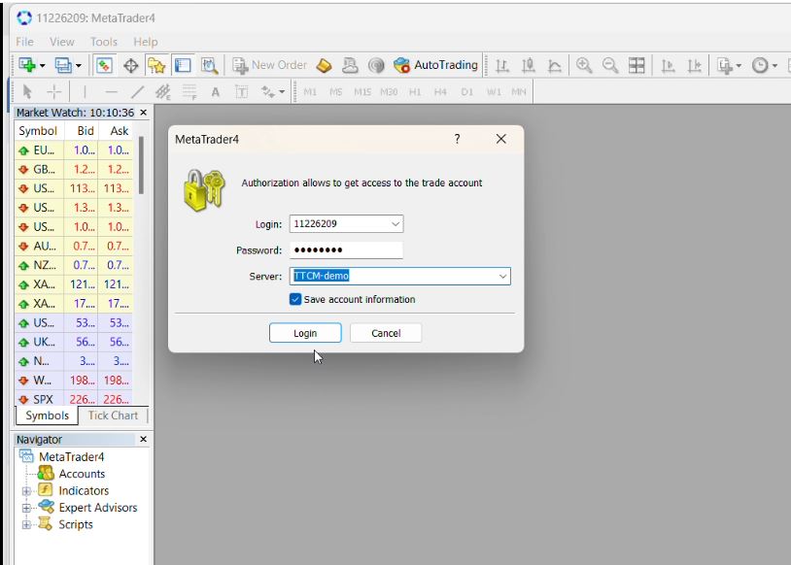791x565 pixels.
Task: Click the New Order toolbar icon
Action: point(270,65)
